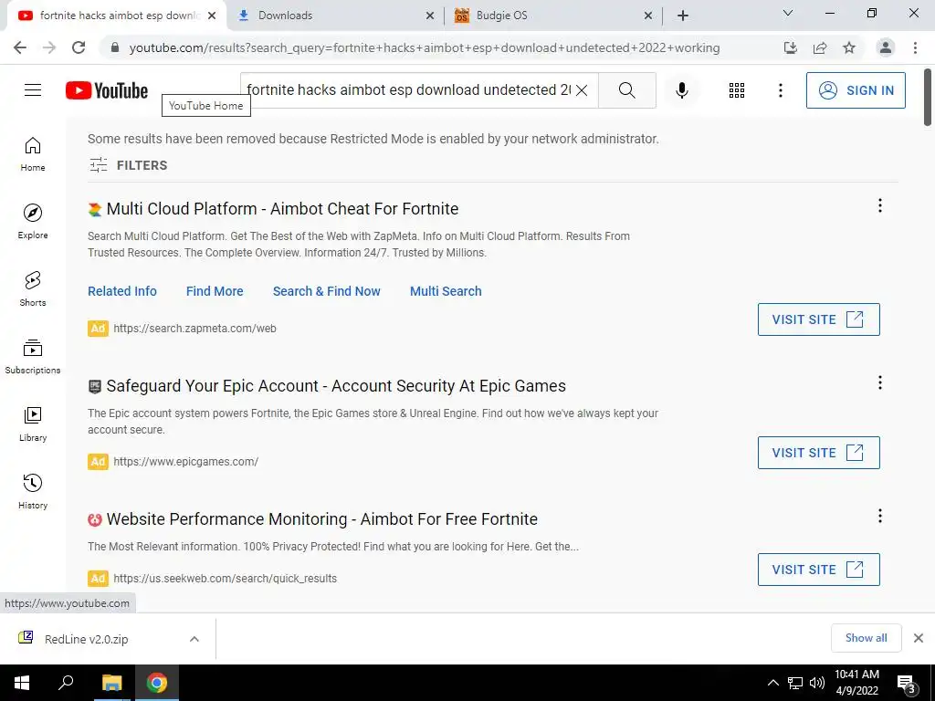Go to Home in sidebar
The width and height of the screenshot is (935, 701).
click(33, 154)
